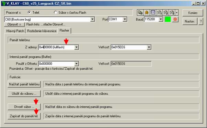
Task: Open the tools preset 2 icon
Action: click(x=166, y=13)
